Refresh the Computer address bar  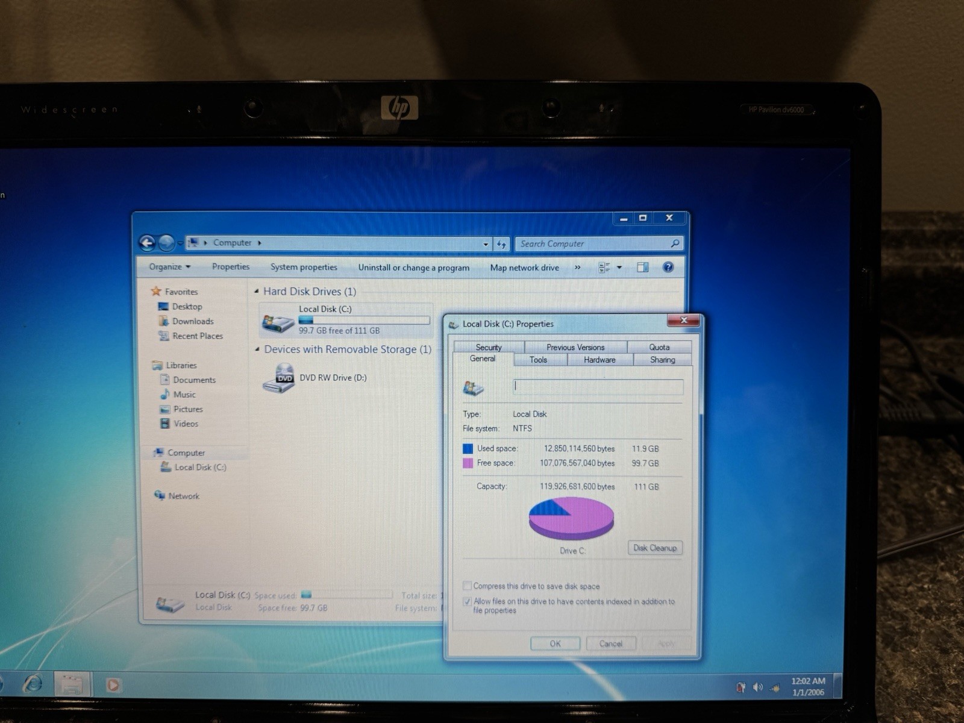[501, 244]
